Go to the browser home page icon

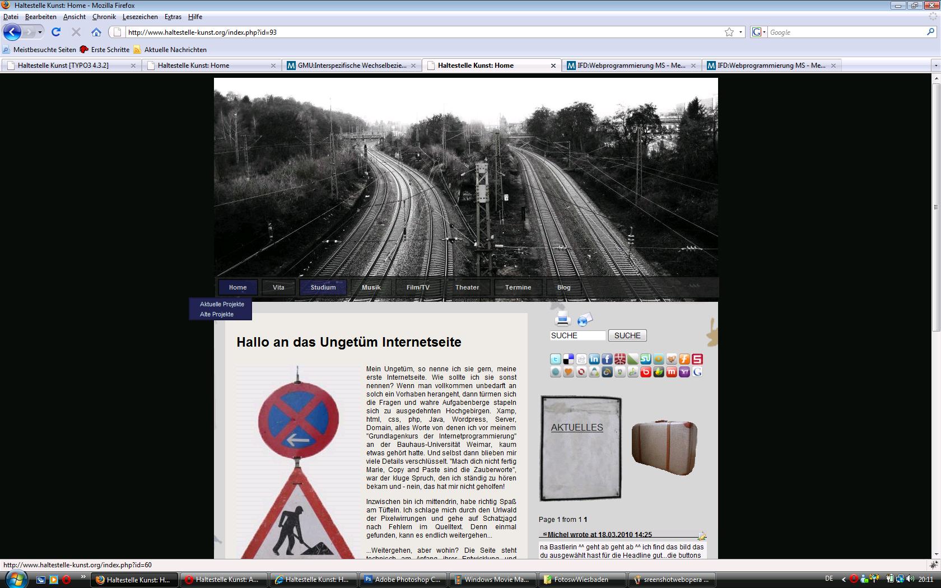click(96, 32)
